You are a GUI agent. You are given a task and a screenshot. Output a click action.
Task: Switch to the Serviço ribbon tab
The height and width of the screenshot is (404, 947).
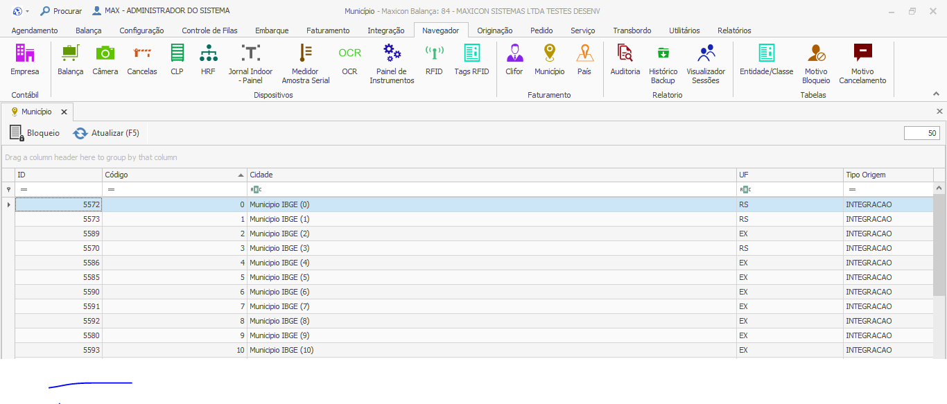(x=583, y=30)
